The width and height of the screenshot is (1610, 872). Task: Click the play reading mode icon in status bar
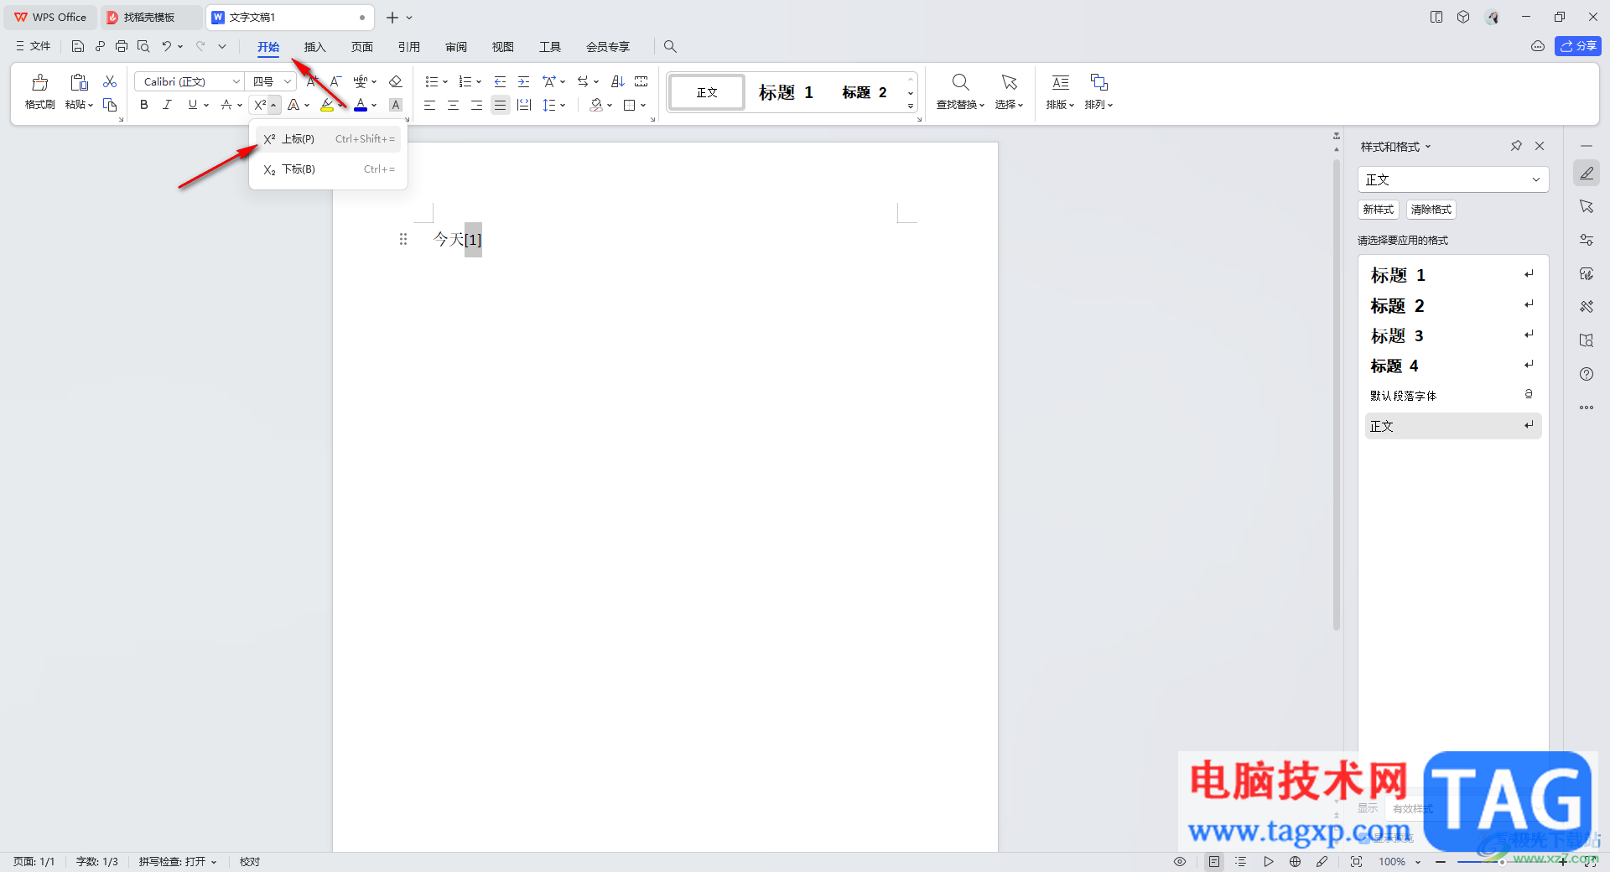(x=1269, y=861)
